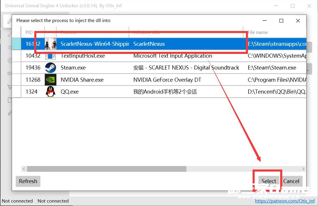The height and width of the screenshot is (206, 318).
Task: Open the patreon.com/Otis_Inf link
Action: 285,201
